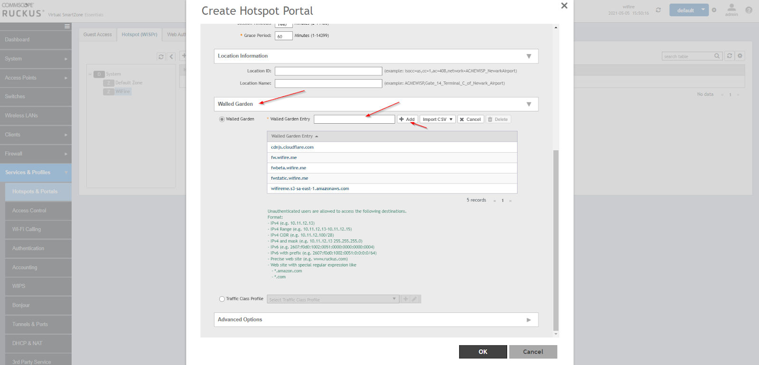Image resolution: width=759 pixels, height=365 pixels.
Task: Collapse the zone tree panel arrow icon
Action: coord(172,56)
